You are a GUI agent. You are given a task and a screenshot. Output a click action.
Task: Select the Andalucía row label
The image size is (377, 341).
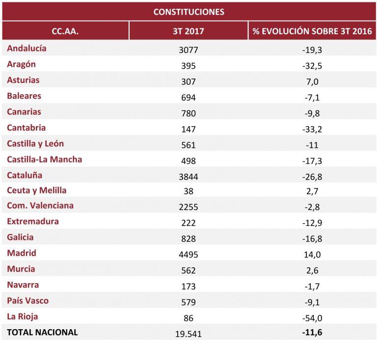27,48
